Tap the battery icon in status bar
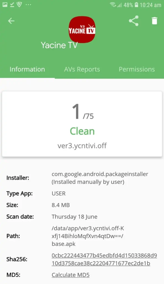The width and height of the screenshot is (164, 284). click(136, 5)
